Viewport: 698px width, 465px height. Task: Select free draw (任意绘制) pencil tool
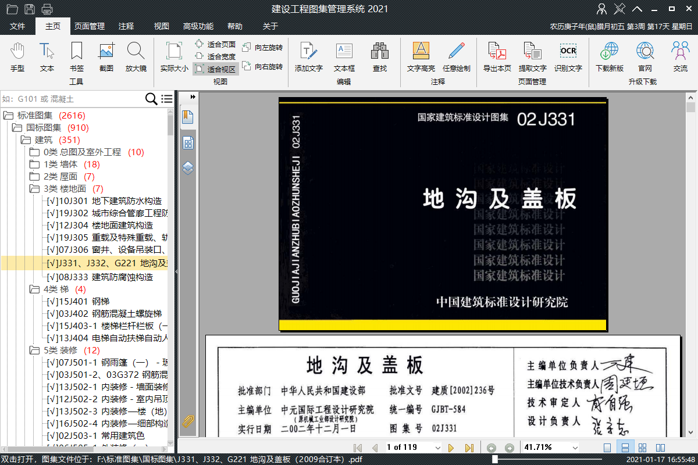pos(457,57)
